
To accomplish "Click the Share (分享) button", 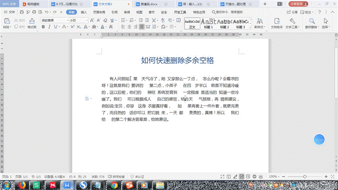I will pyautogui.click(x=292, y=12).
